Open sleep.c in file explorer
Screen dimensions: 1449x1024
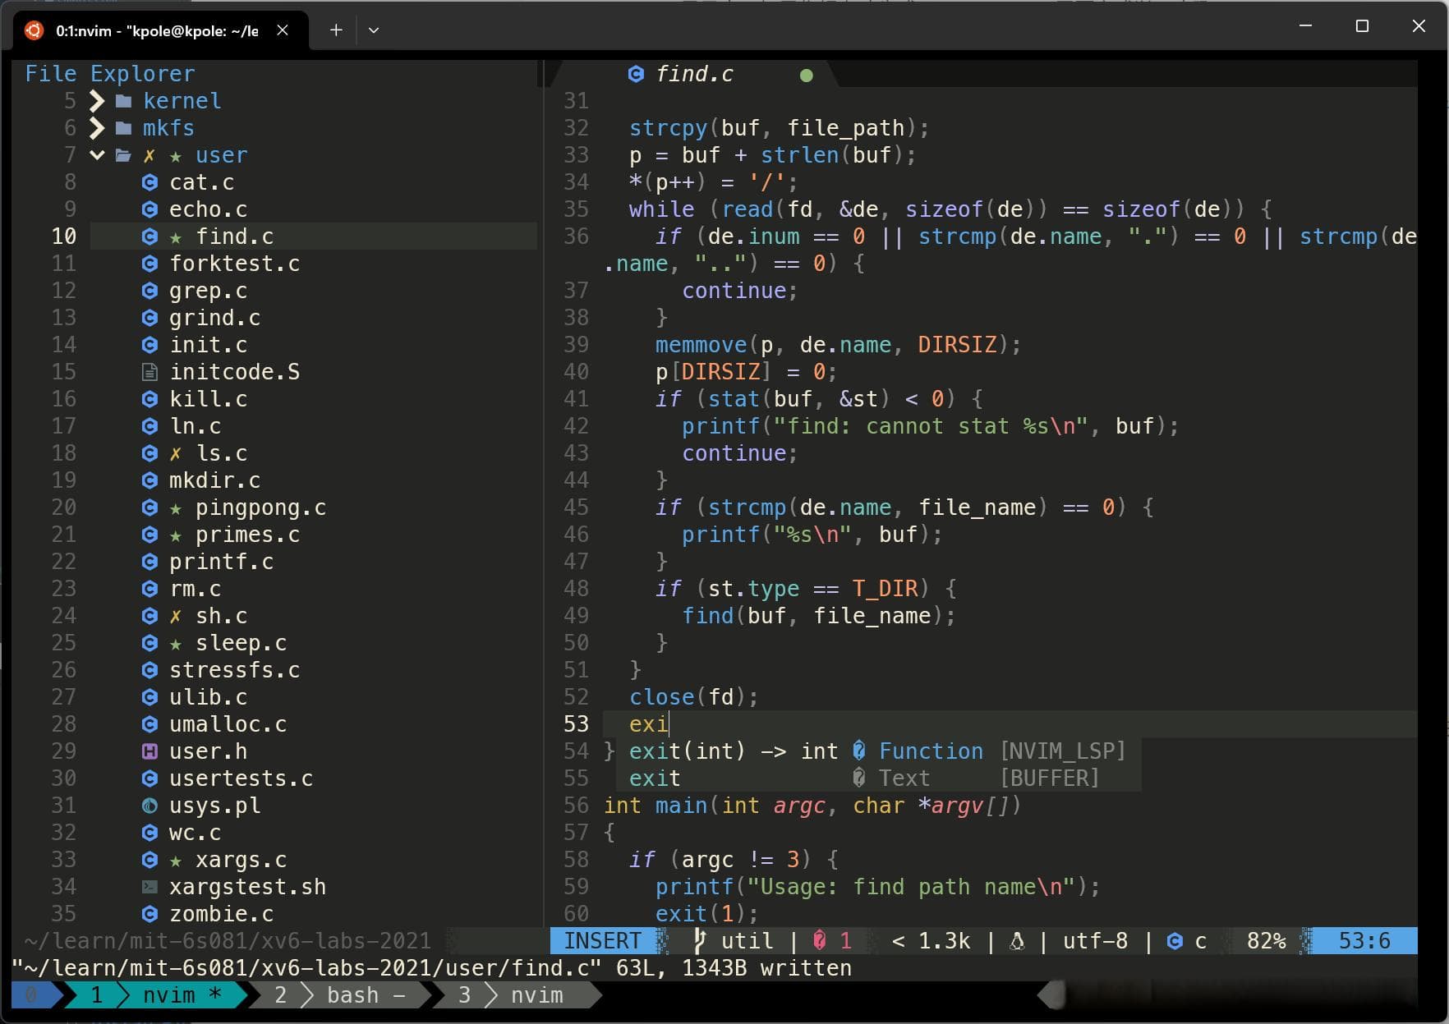[241, 644]
